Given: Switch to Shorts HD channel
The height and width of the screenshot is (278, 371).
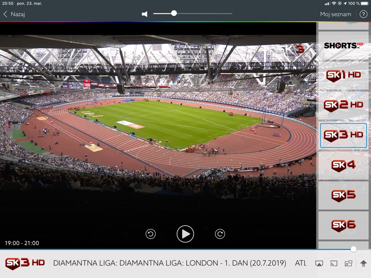Looking at the screenshot, I should [343, 45].
